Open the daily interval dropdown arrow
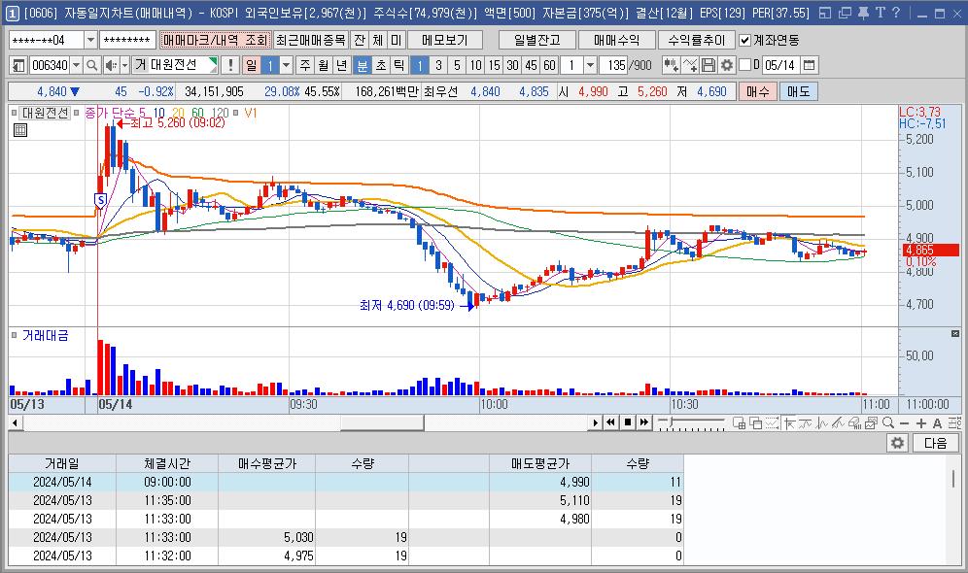Image resolution: width=968 pixels, height=573 pixels. click(287, 65)
